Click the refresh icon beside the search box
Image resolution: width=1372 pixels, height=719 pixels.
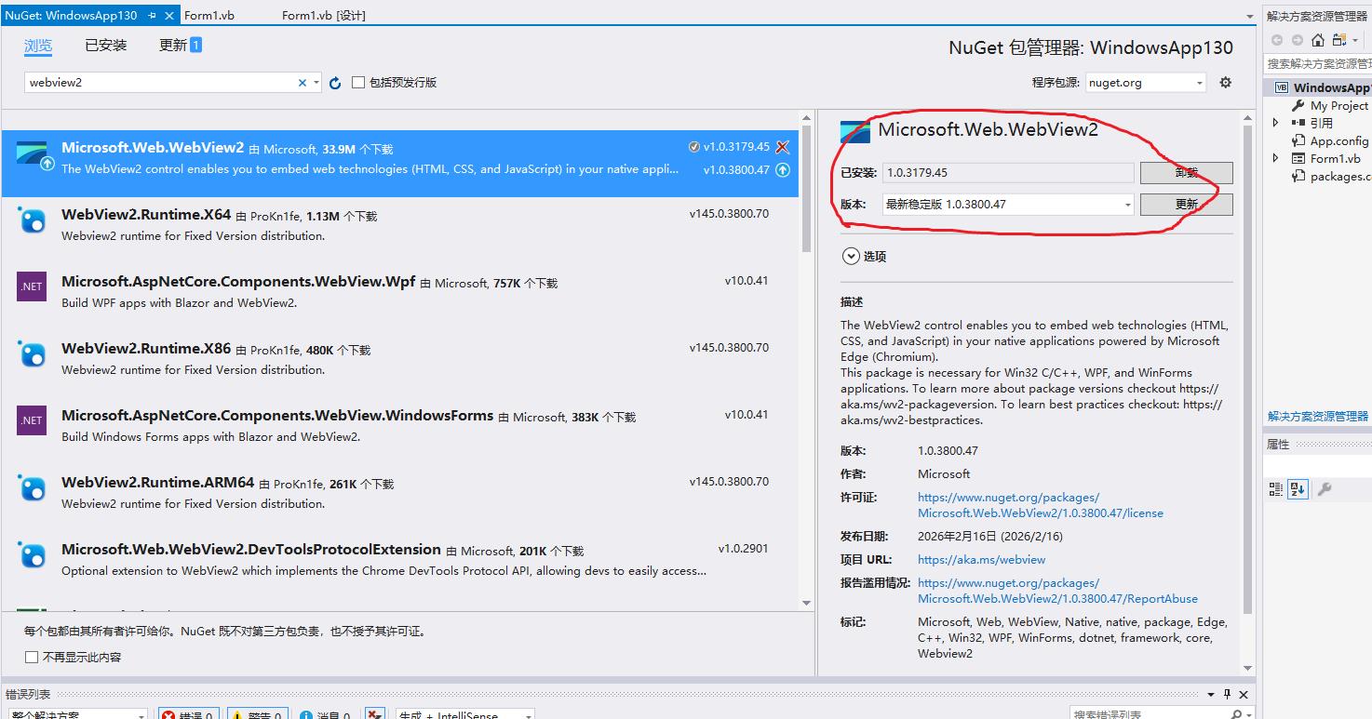tap(335, 83)
